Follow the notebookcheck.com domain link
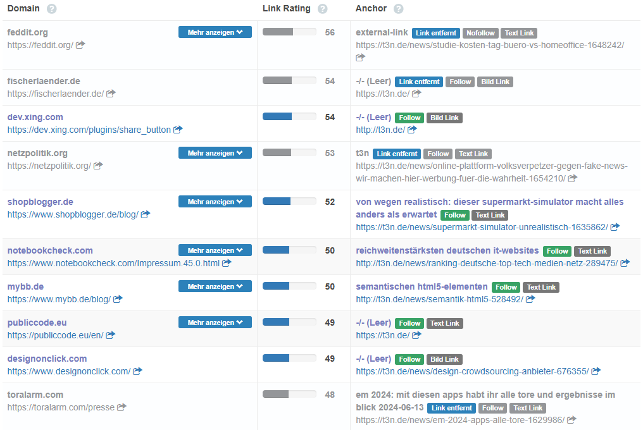643x430 pixels. tap(50, 250)
